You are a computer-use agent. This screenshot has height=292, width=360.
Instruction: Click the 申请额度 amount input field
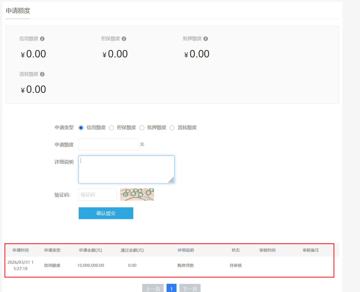(109, 144)
